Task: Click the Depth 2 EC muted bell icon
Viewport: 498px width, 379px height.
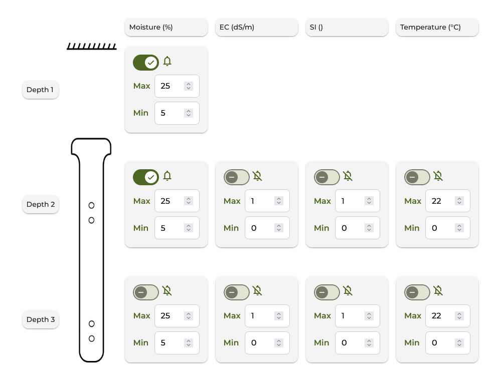Action: 258,176
